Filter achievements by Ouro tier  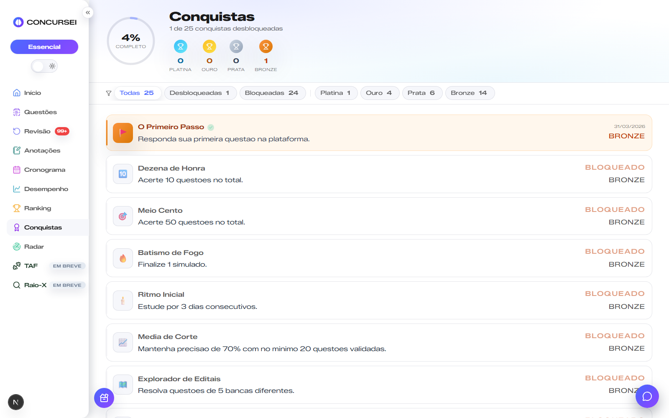point(379,93)
